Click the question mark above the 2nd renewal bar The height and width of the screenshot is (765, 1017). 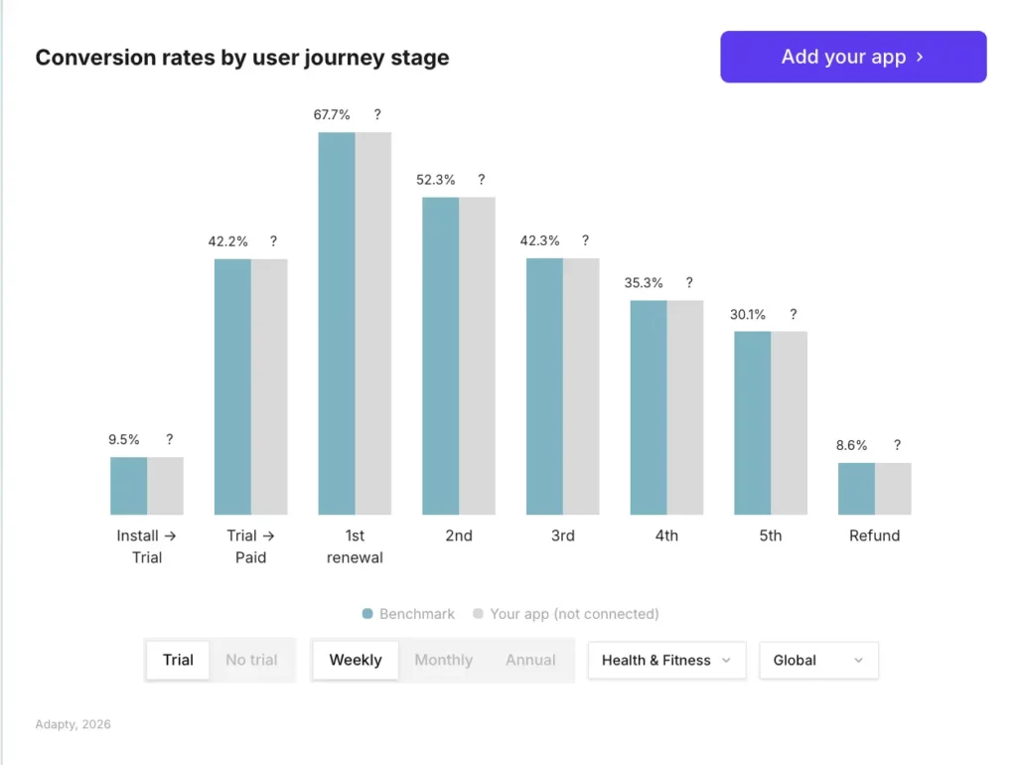(482, 180)
